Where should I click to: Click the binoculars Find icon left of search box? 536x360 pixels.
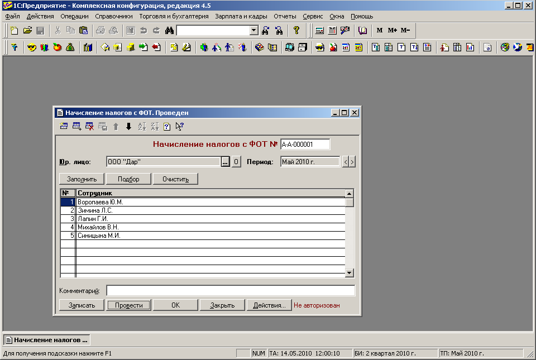pos(169,30)
